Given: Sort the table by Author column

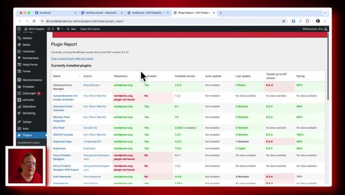Looking at the screenshot, I should point(87,76).
